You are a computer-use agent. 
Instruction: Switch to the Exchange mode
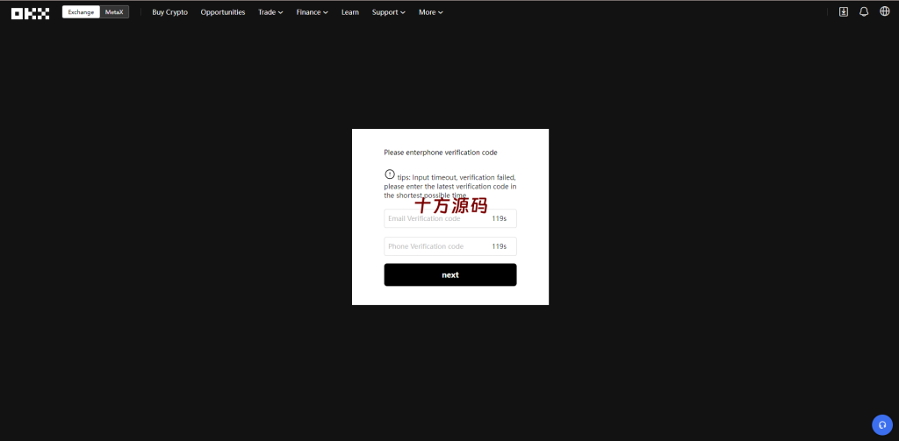[81, 12]
